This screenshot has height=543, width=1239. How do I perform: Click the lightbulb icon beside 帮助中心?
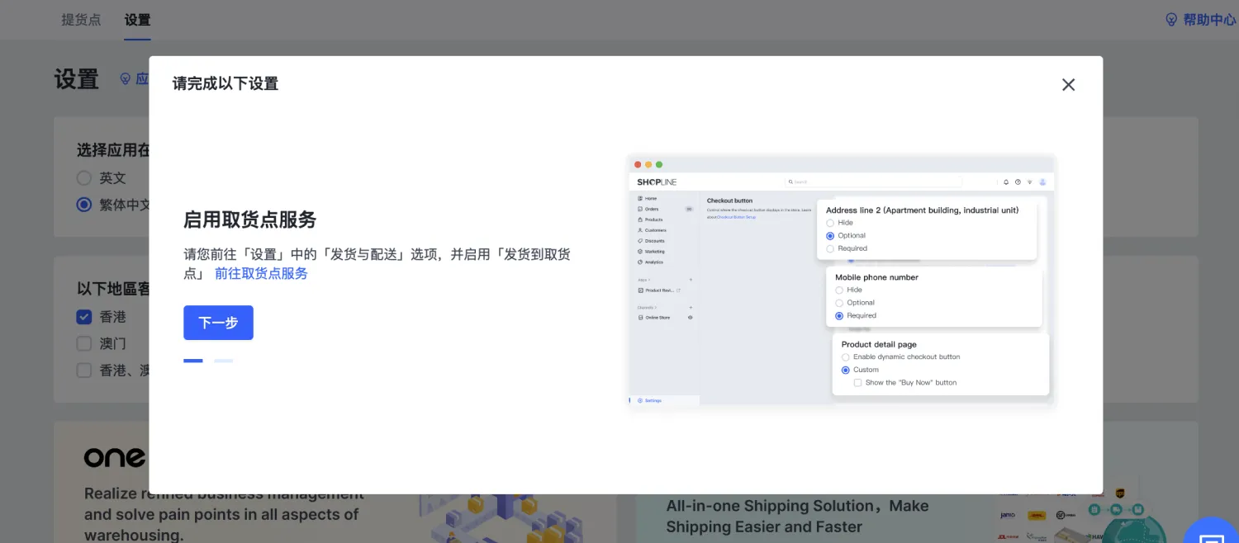click(x=1171, y=19)
